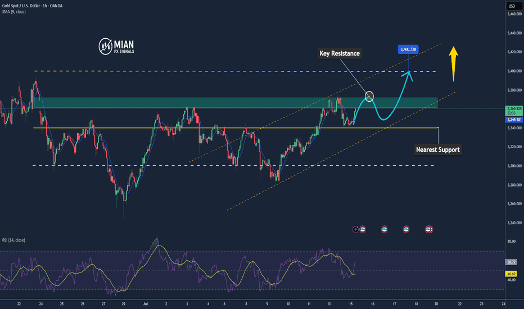The width and height of the screenshot is (524, 309).
Task: Select the Key Resistance text label
Action: pos(340,53)
